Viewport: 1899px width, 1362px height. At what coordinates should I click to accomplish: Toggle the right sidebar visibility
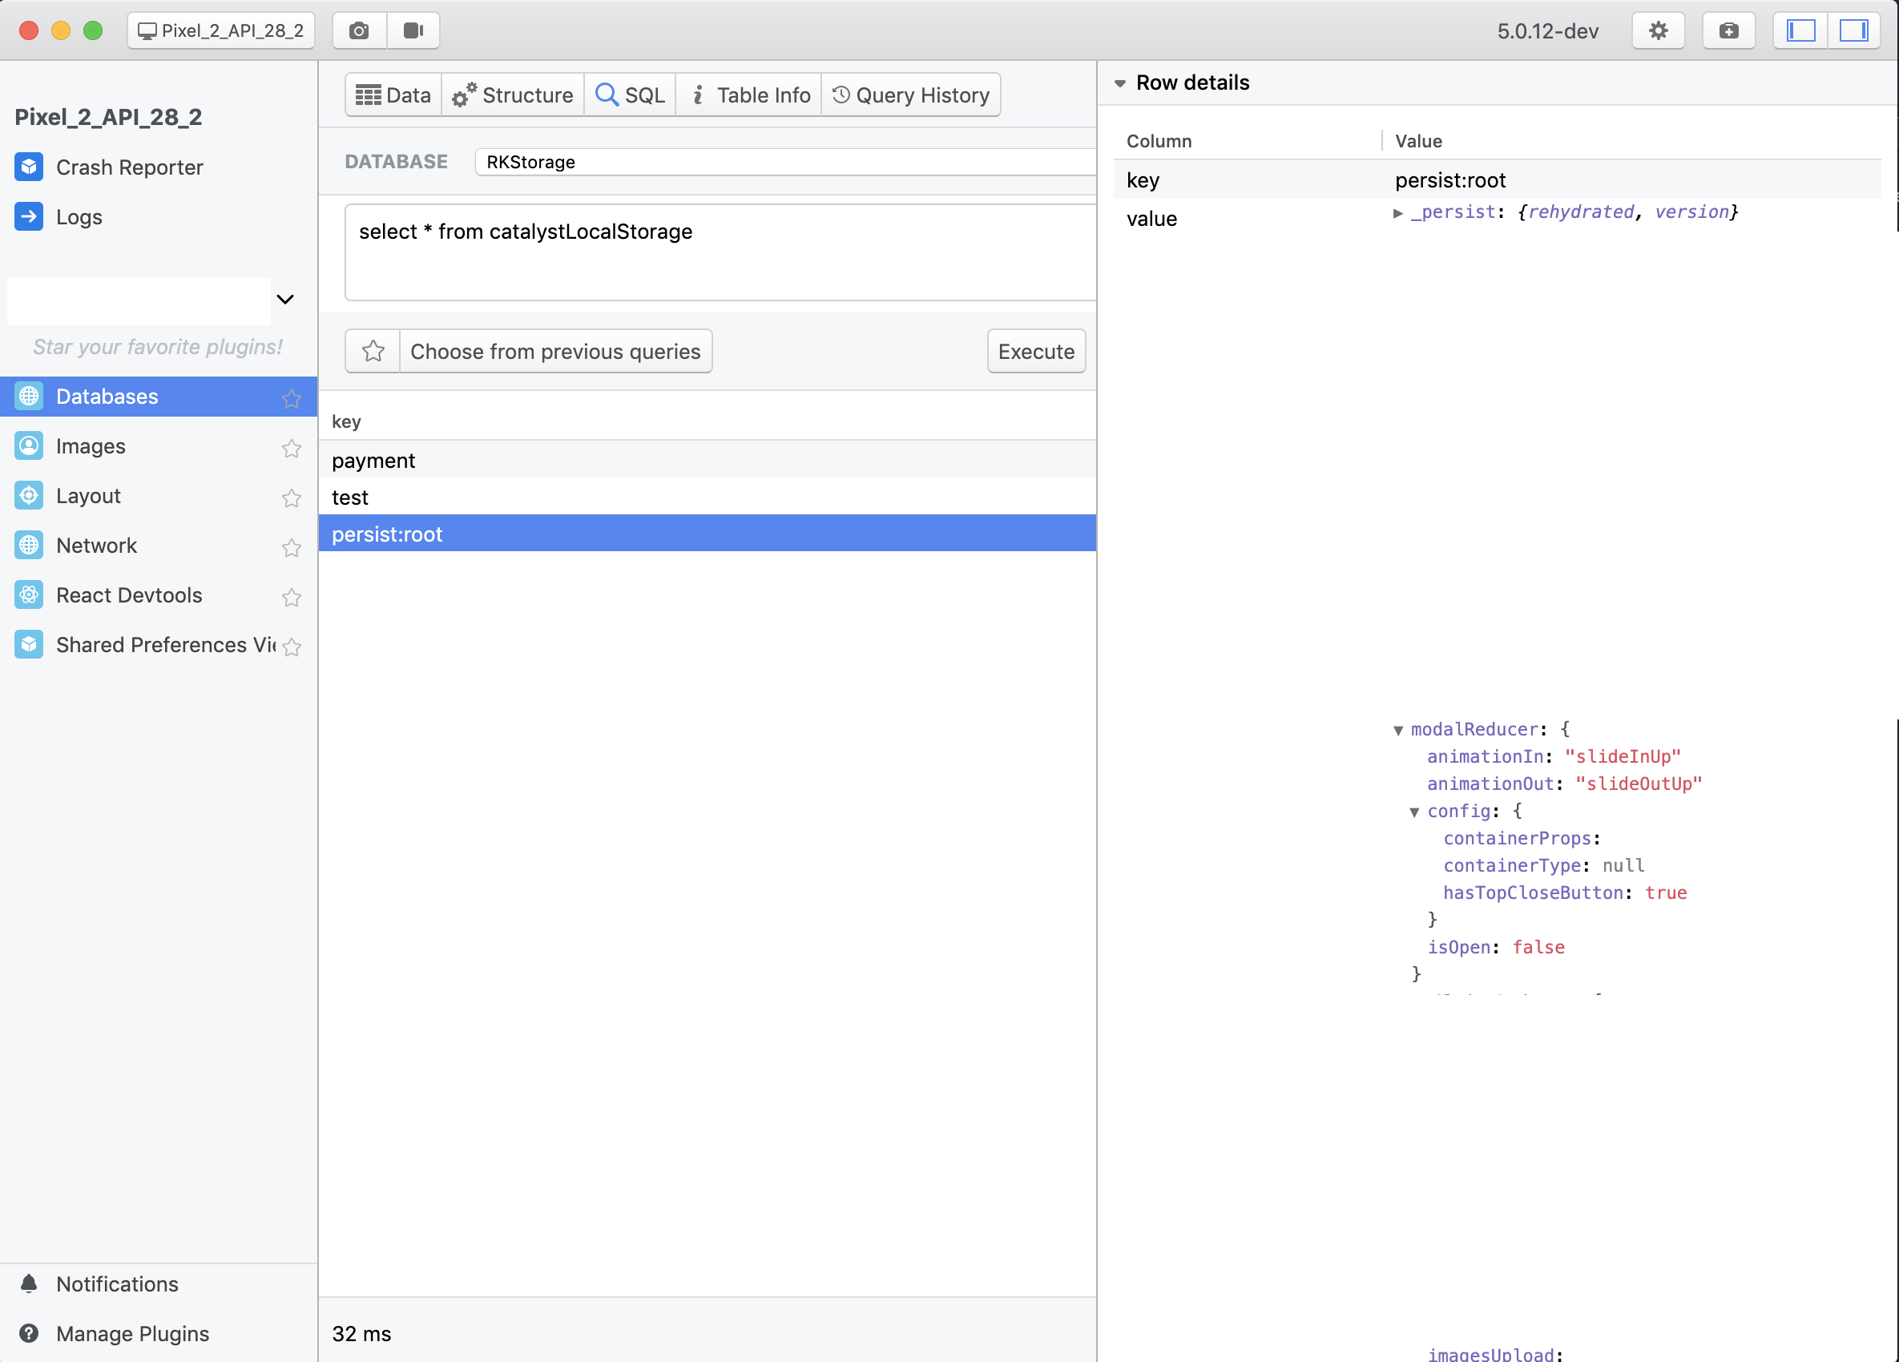[1853, 31]
